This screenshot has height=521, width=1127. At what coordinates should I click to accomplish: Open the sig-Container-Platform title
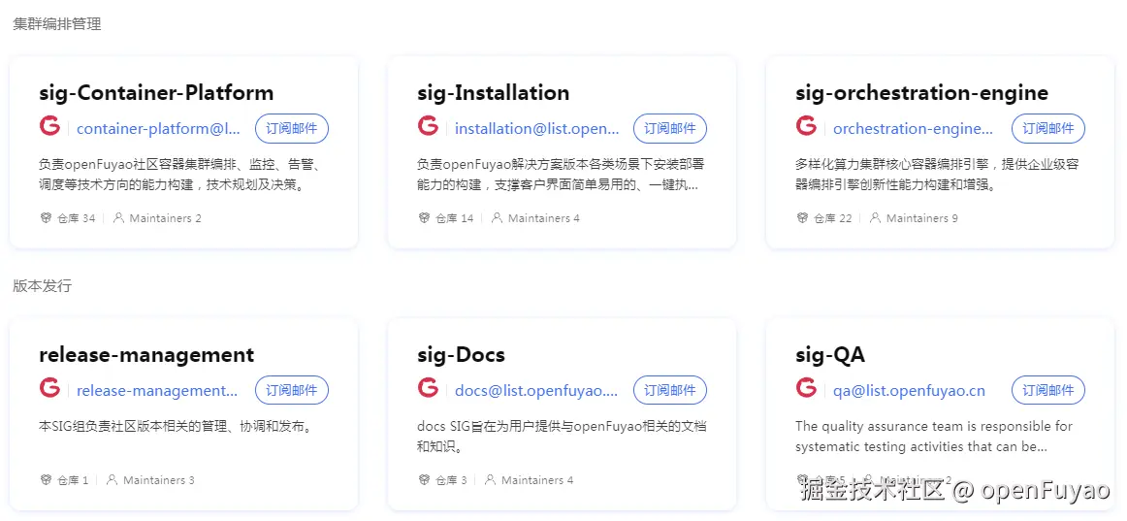click(156, 93)
